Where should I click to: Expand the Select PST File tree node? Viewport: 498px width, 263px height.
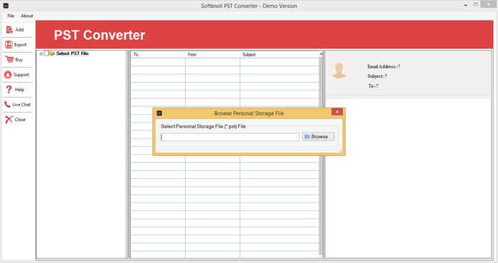coord(41,53)
